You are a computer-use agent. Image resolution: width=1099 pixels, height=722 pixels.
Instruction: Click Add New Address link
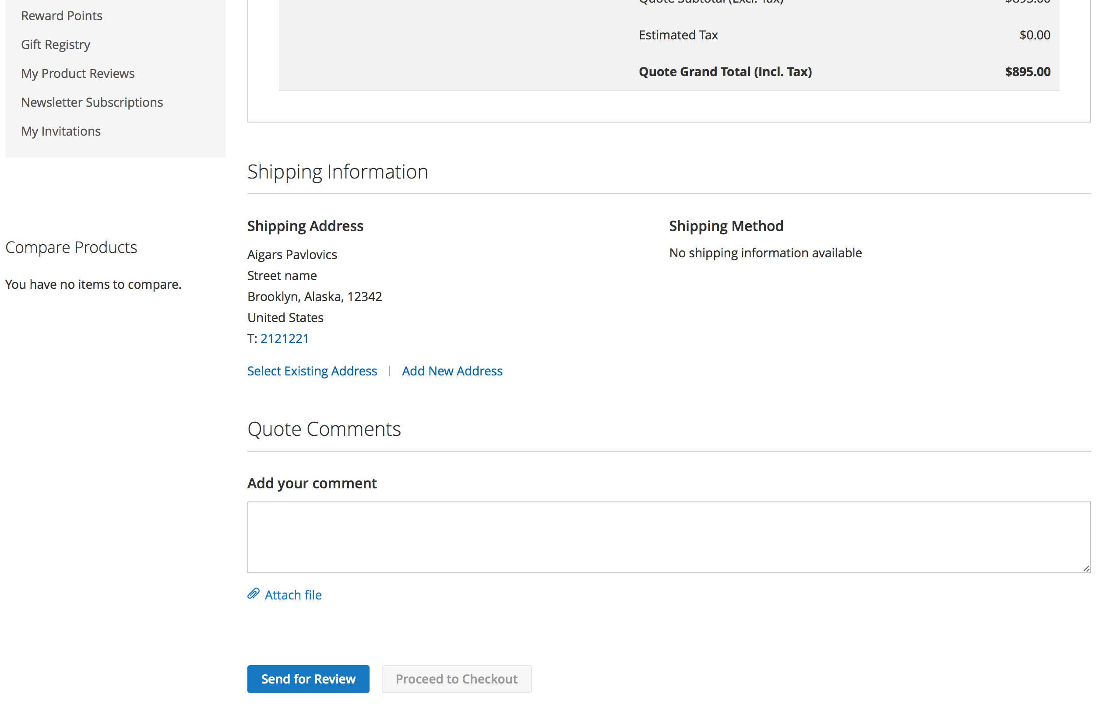452,371
